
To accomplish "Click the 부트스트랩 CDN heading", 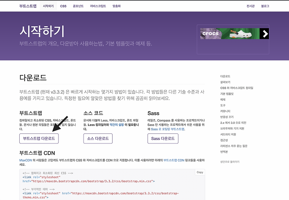I will (37, 153).
